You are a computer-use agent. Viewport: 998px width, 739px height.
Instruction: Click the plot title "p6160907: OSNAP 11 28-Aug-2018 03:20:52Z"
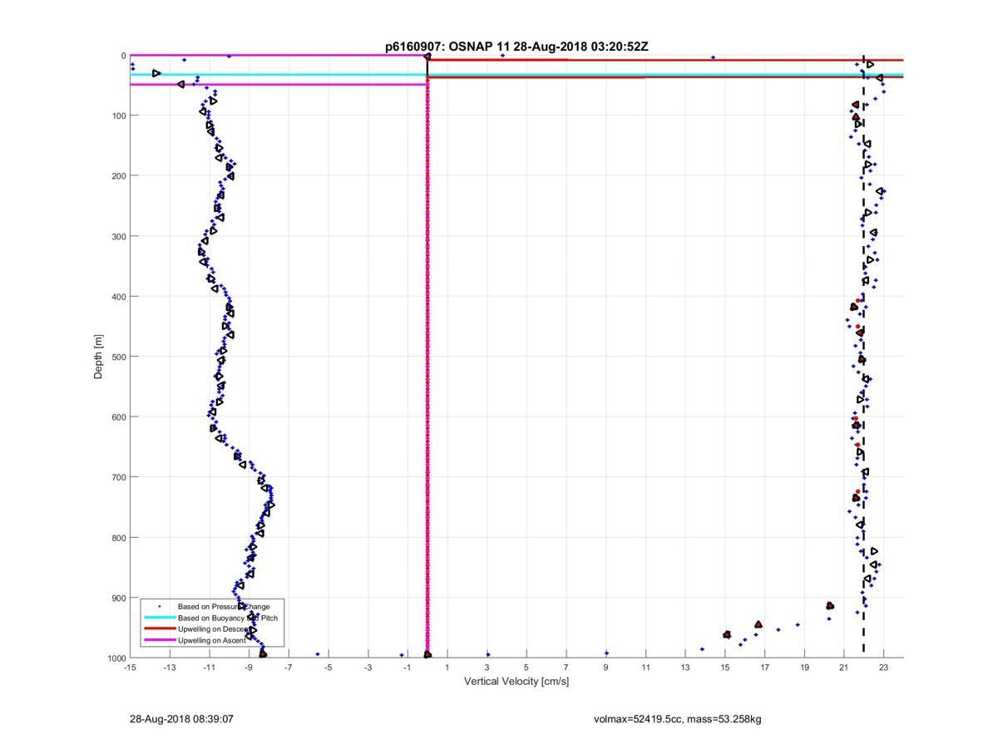516,47
